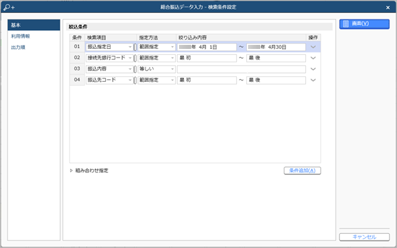Click the end date field 4月30日
Screen dimensions: 397x248
[276, 47]
